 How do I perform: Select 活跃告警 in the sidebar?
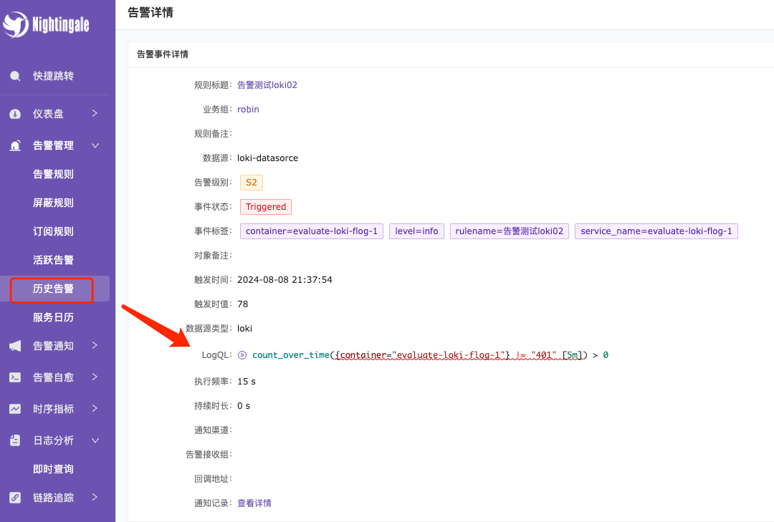point(53,260)
